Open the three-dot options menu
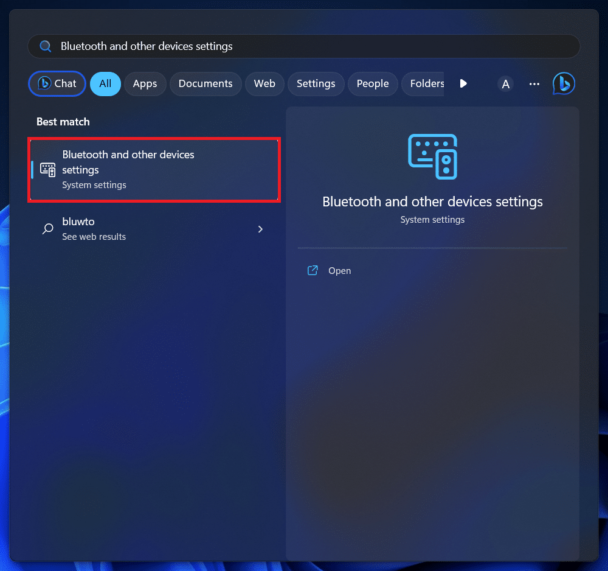This screenshot has width=608, height=571. (534, 84)
